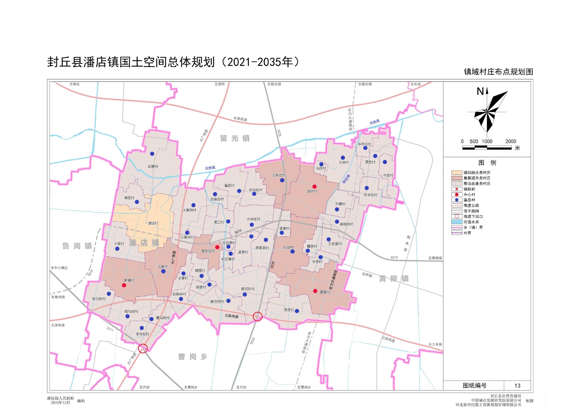Click the highway exit circle on 大广高速

coord(143,348)
